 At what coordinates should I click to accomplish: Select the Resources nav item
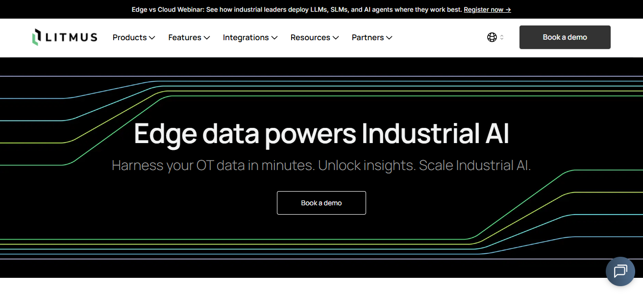tap(310, 37)
